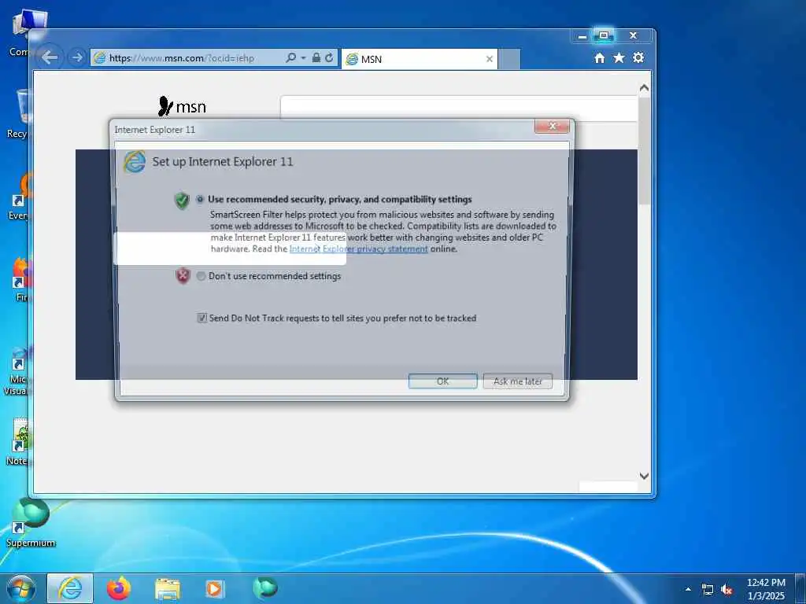Screen dimensions: 806x604
Task: Click the Forward arrow in Internet Explorer
Action: point(77,57)
